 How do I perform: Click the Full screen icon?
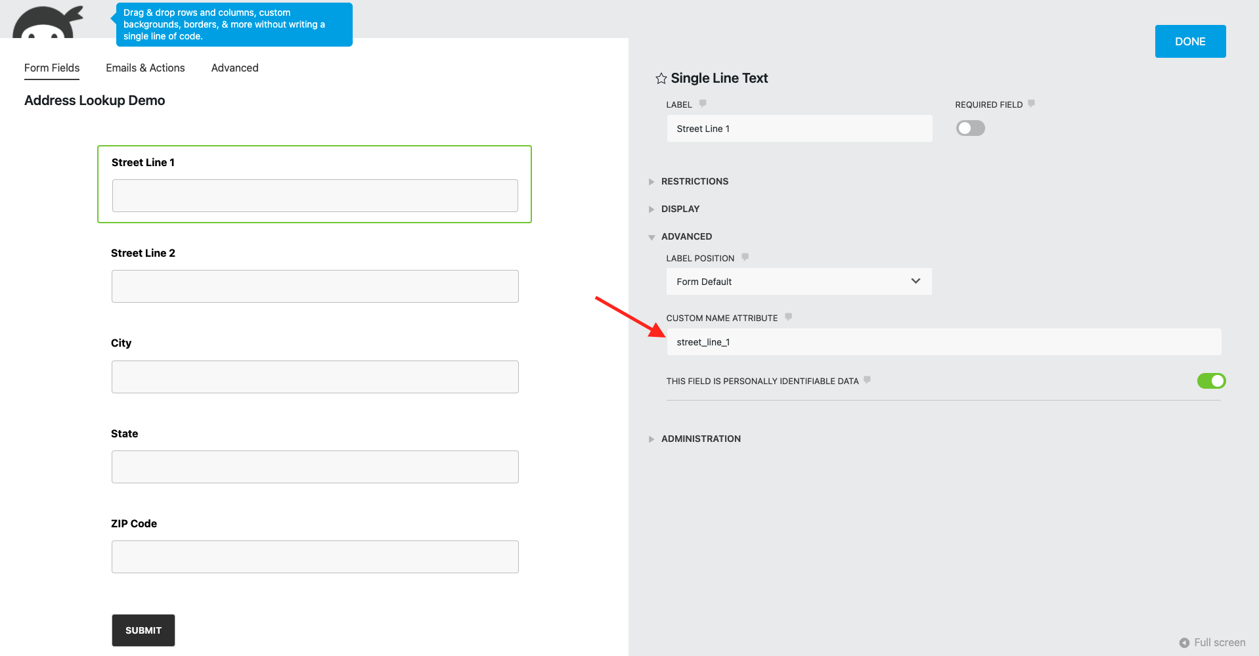1185,642
